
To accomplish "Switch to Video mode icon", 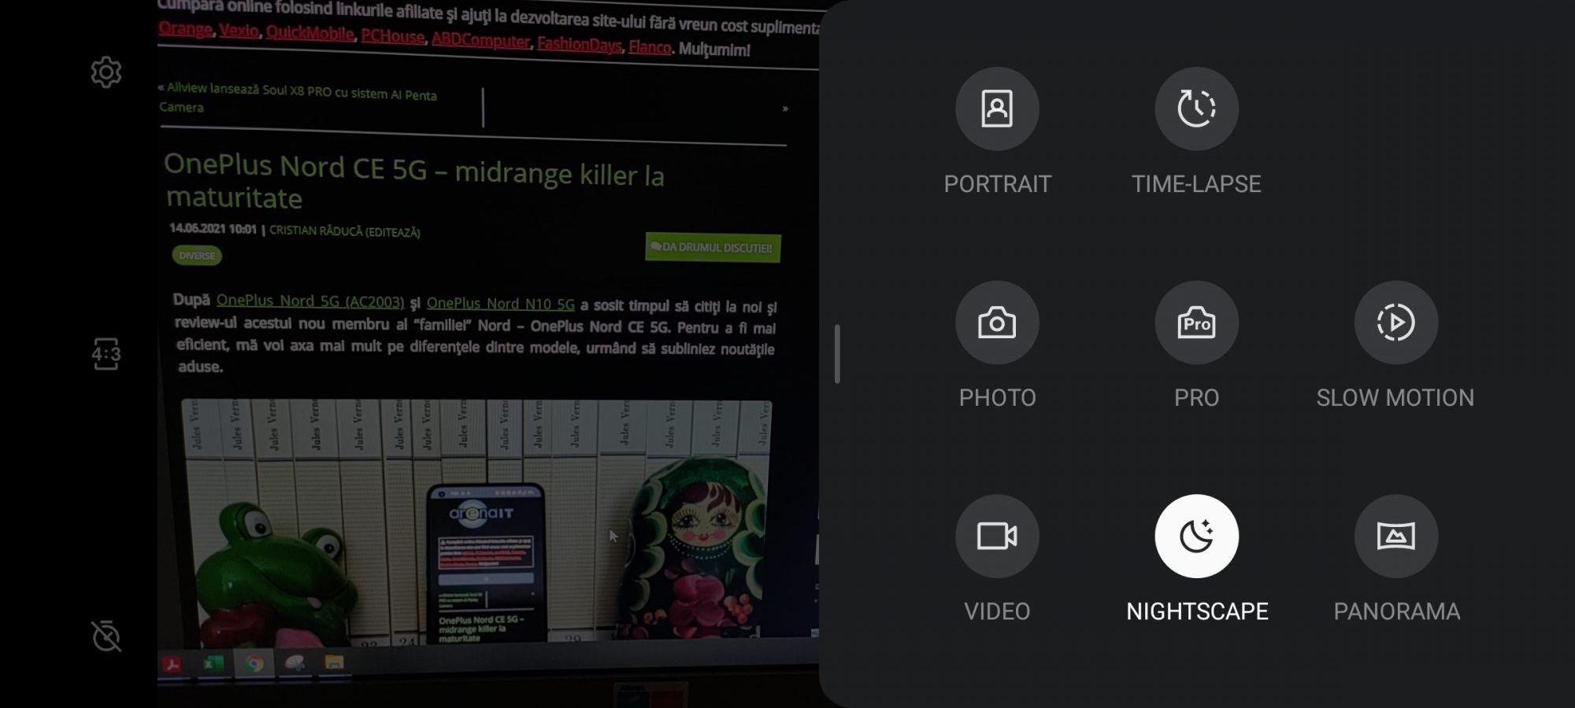I will point(997,536).
